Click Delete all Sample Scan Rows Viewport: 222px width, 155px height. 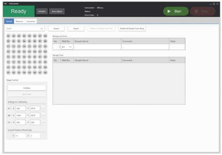click(x=132, y=28)
